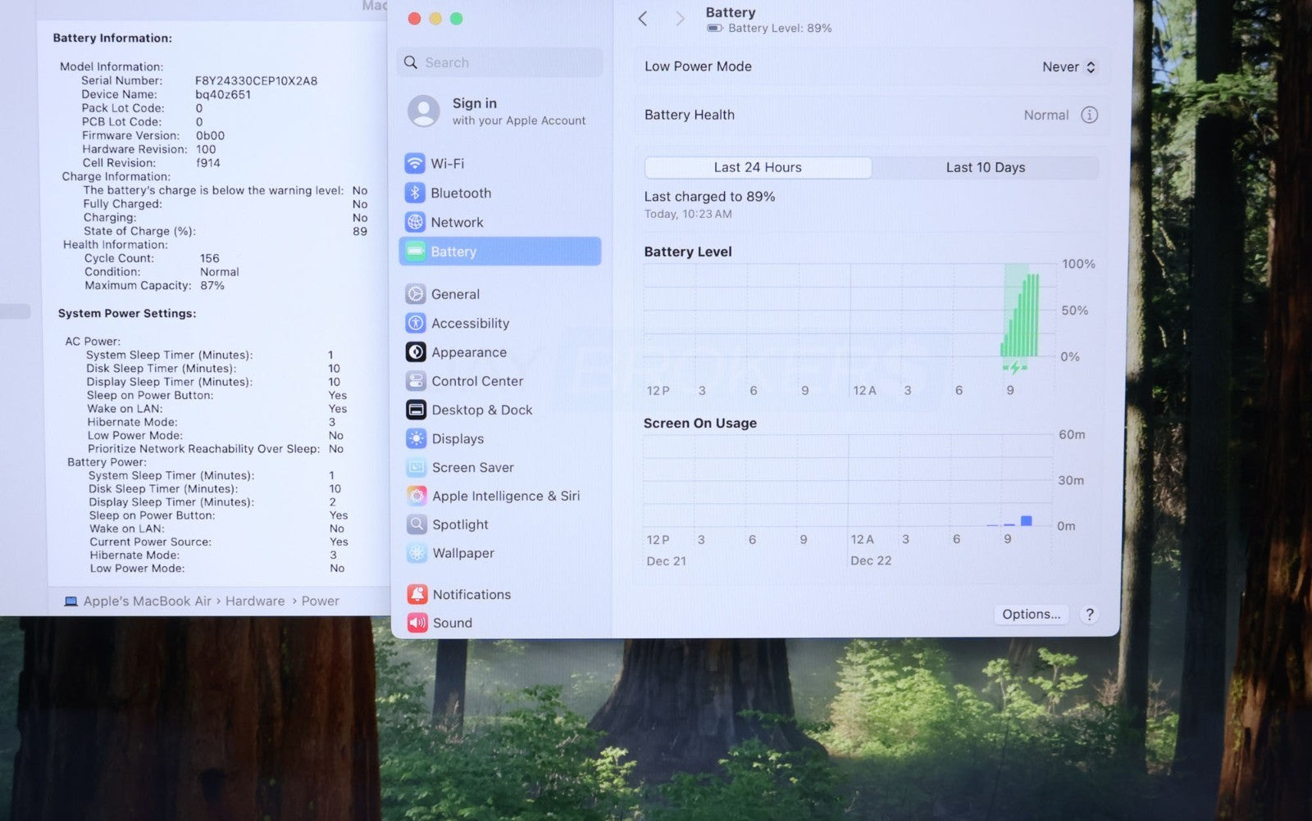Screen dimensions: 1312x821
Task: Go back using the left chevron
Action: click(x=643, y=19)
